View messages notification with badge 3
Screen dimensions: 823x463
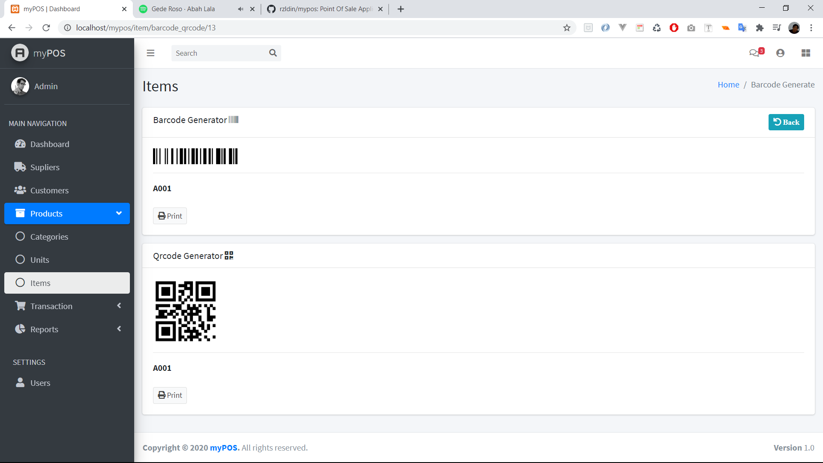tap(755, 53)
